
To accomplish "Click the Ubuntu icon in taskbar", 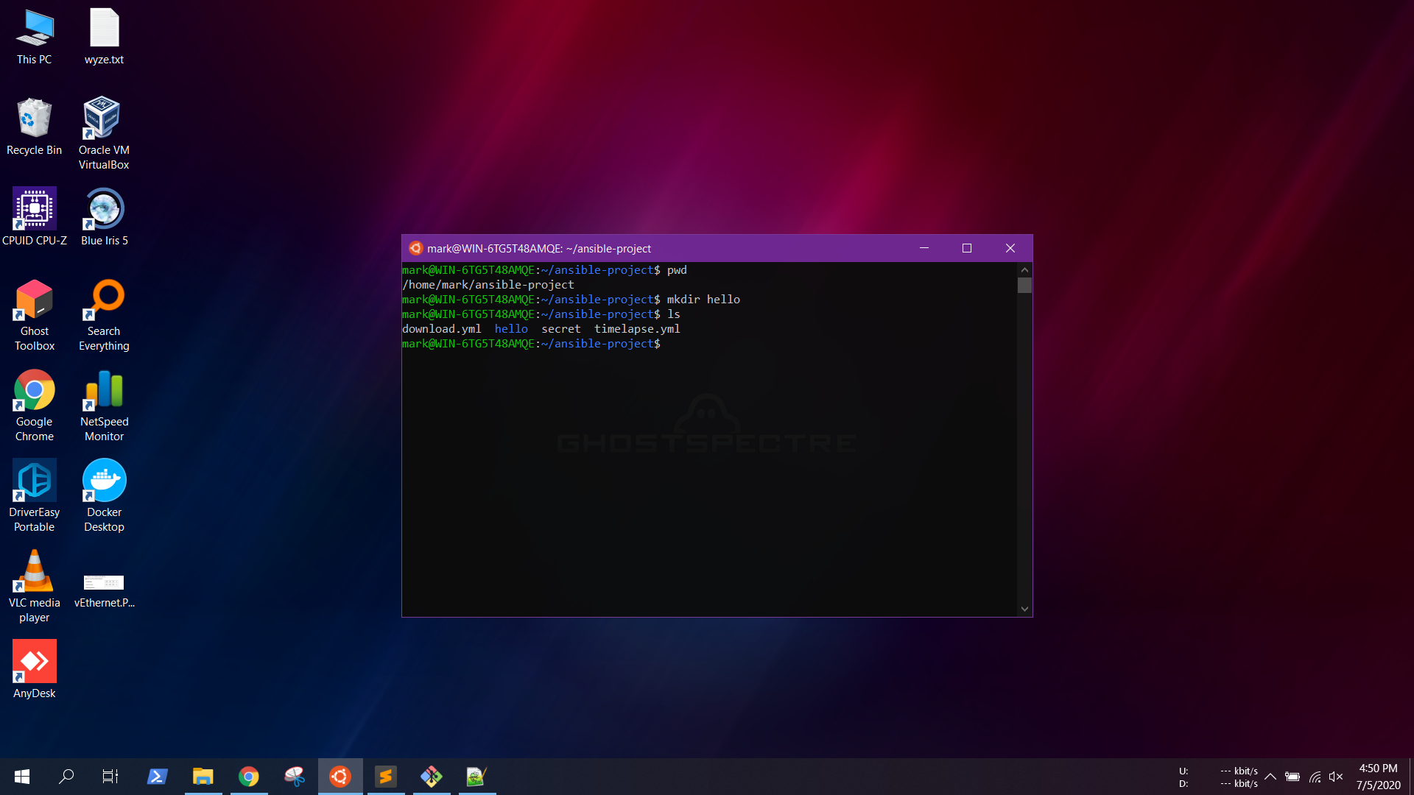I will [340, 776].
